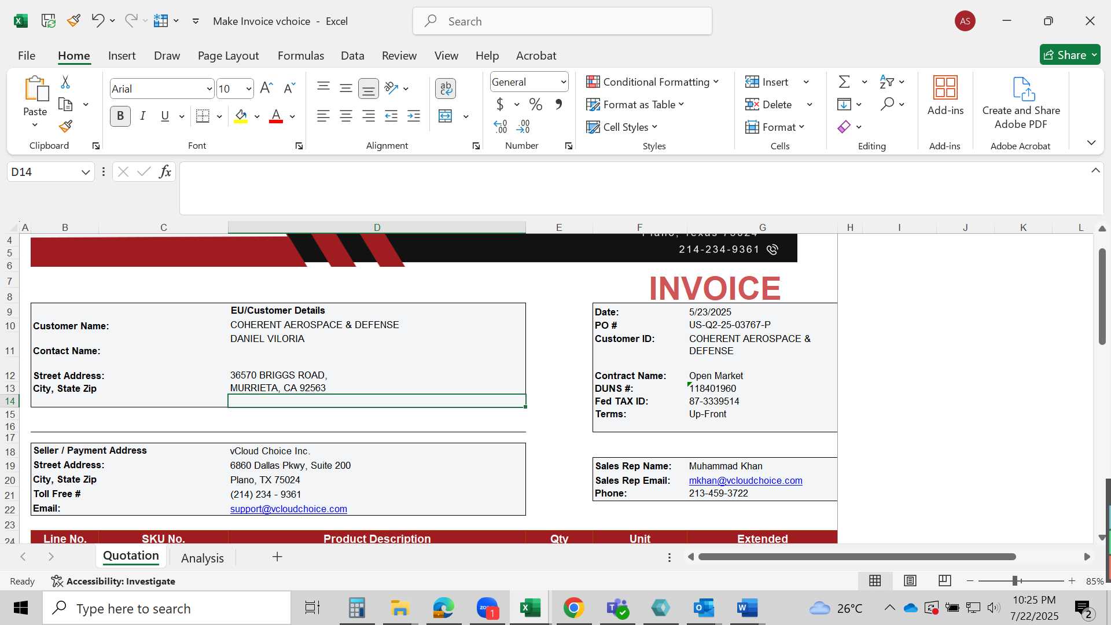Click the Decrease Decimal icon
Screen dimensions: 1111x625
click(x=523, y=126)
